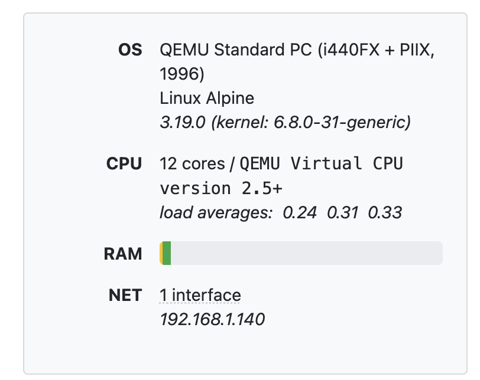Select the IP address 192.168.1.140
The image size is (480, 380).
point(212,320)
